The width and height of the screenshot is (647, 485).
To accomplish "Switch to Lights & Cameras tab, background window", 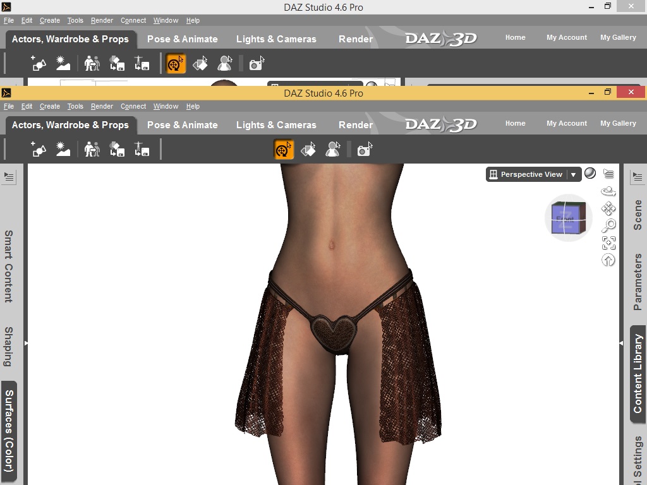I will (276, 39).
